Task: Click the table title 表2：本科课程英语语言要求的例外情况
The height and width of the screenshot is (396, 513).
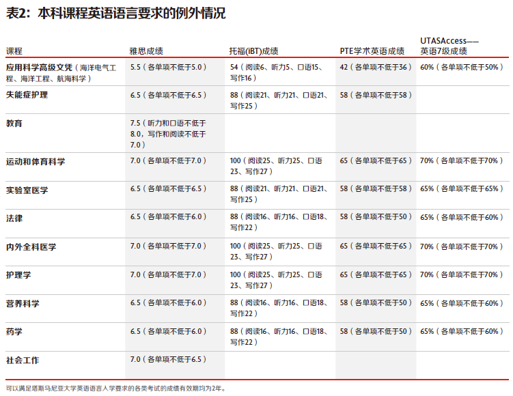Action: [116, 14]
